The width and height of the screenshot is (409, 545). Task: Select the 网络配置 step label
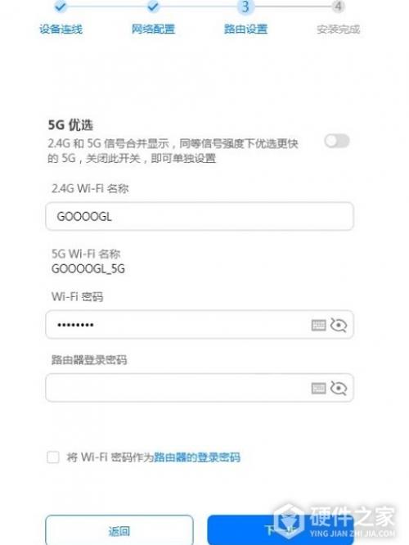[x=153, y=29]
